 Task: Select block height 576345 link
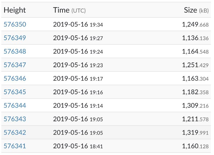15,92
